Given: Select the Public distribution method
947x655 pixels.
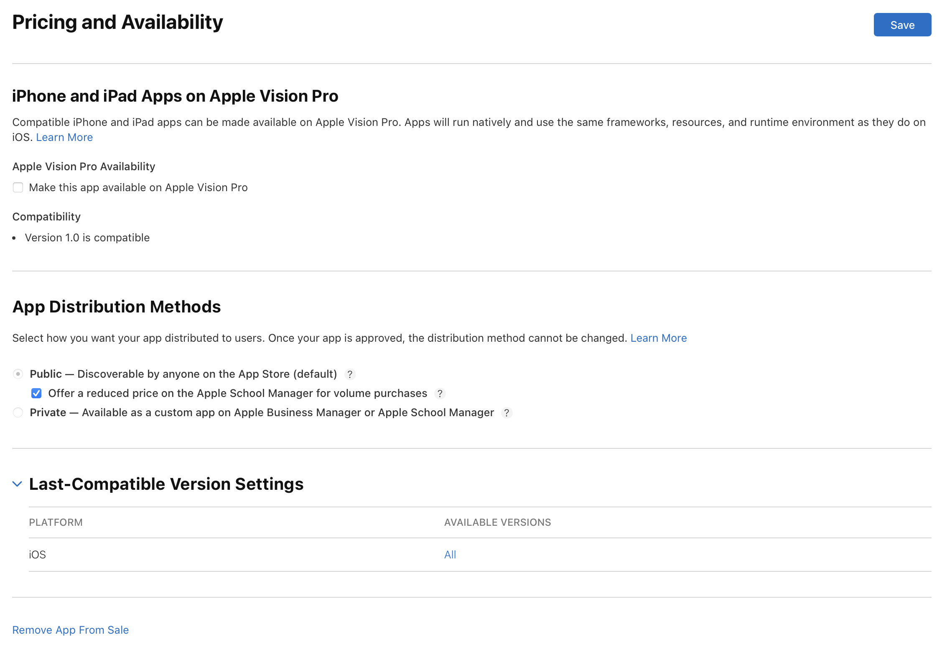Looking at the screenshot, I should 18,374.
